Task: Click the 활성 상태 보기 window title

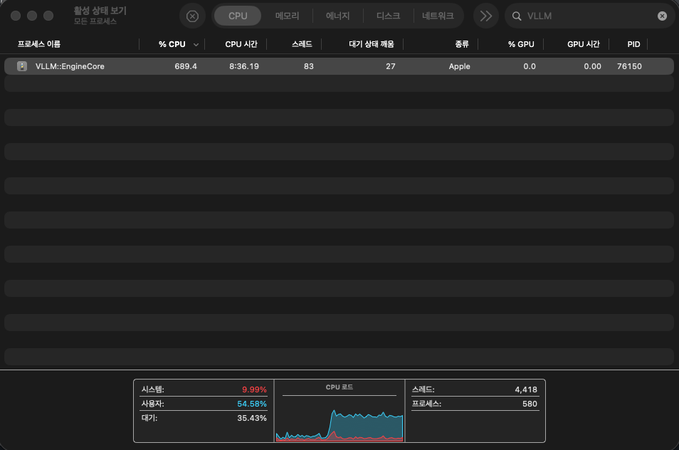Action: pos(100,11)
